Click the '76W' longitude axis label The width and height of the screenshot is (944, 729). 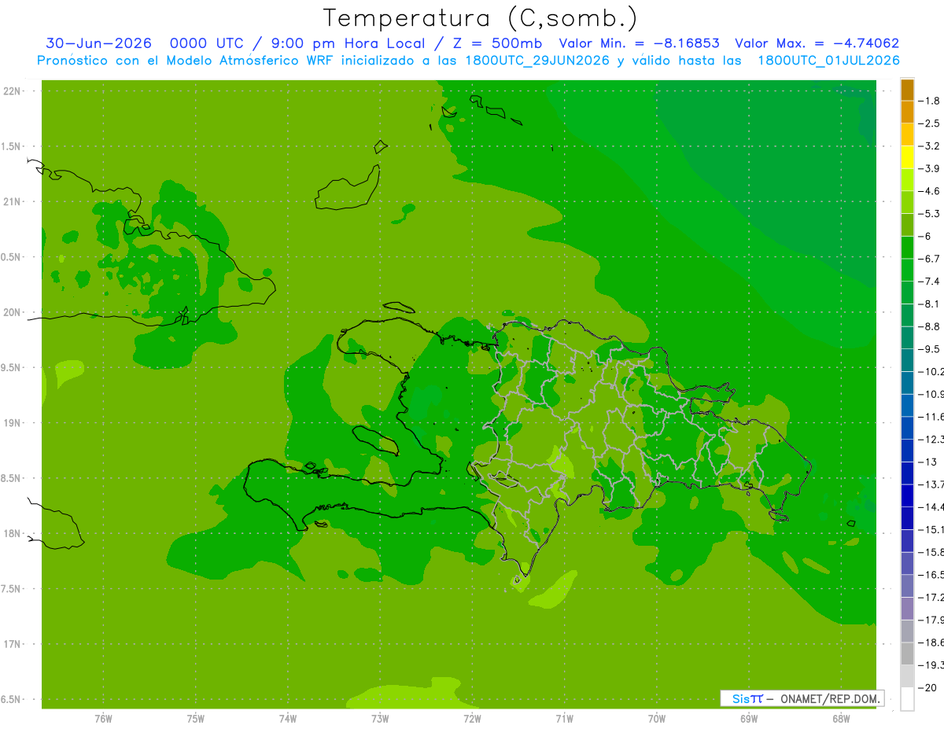[x=103, y=719]
